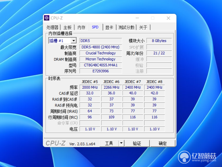Image resolution: width=222 pixels, height=167 pixels.
Task: Click the 42.0 CAS latency cell
Action: click(154, 93)
